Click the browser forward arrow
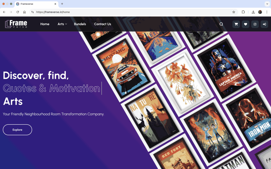Viewport: 271px width, 169px height. [x=11, y=12]
